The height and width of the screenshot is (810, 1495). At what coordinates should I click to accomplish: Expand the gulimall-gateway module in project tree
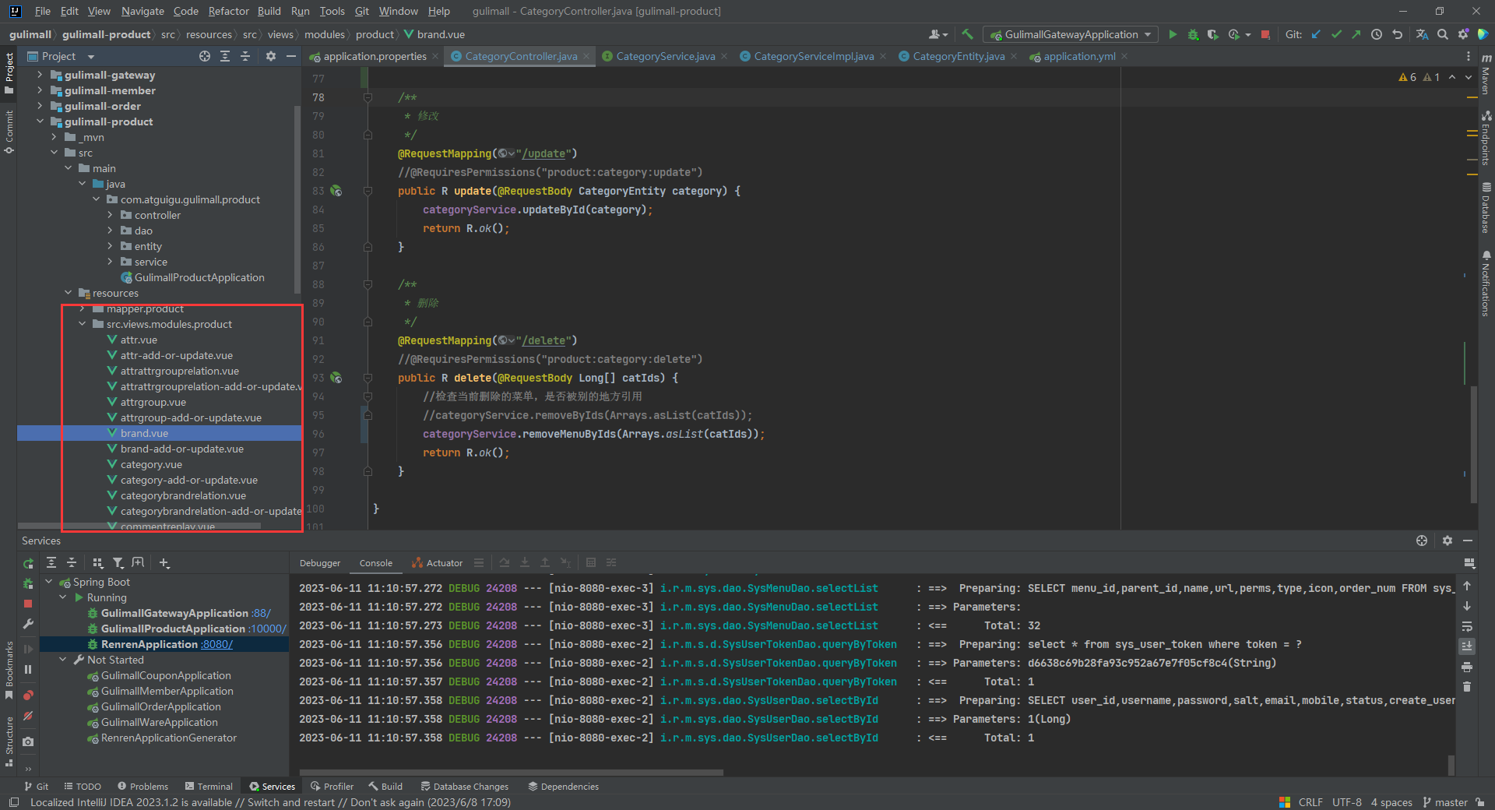(x=40, y=75)
